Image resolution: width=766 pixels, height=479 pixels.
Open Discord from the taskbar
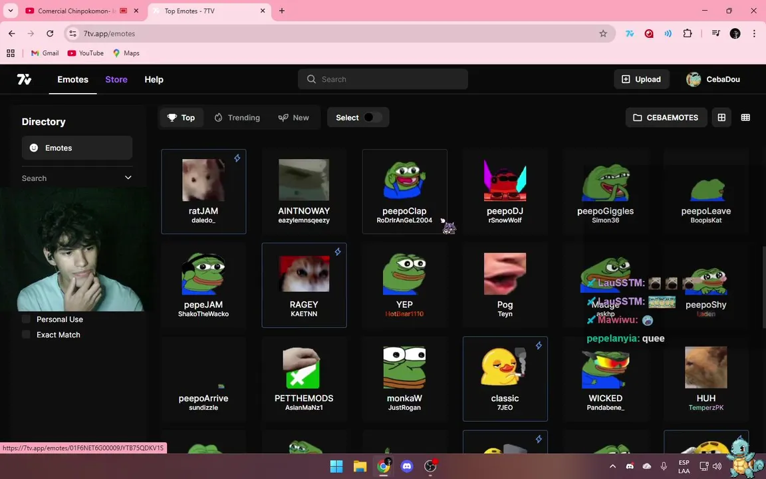tap(407, 466)
